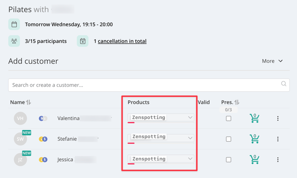This screenshot has width=297, height=178.
Task: Click the search magnifier icon
Action: (x=284, y=84)
